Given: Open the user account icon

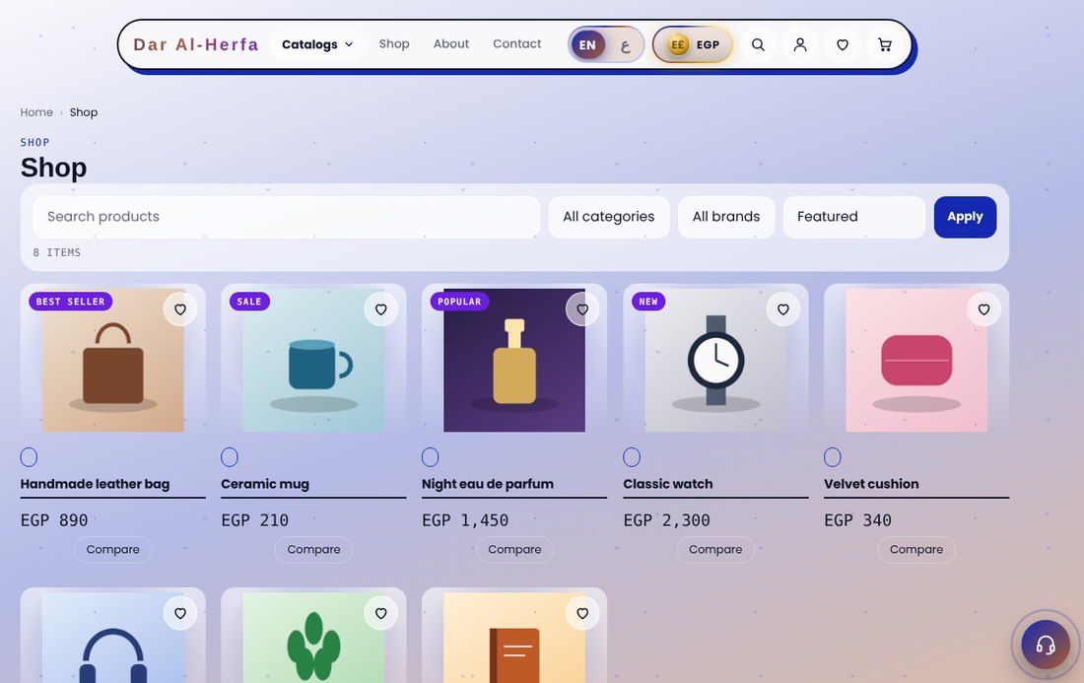Looking at the screenshot, I should 800,45.
